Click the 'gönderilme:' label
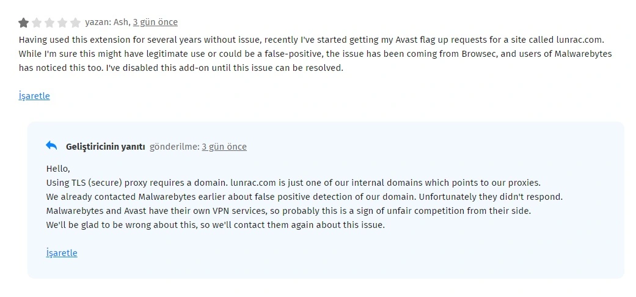 click(175, 147)
